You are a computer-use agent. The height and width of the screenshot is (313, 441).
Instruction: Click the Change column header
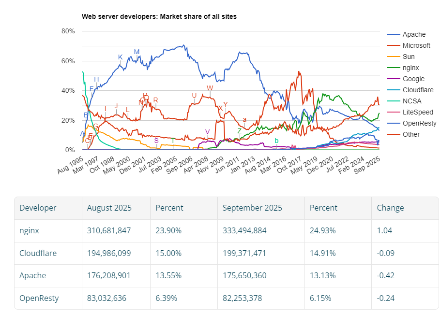pos(390,208)
